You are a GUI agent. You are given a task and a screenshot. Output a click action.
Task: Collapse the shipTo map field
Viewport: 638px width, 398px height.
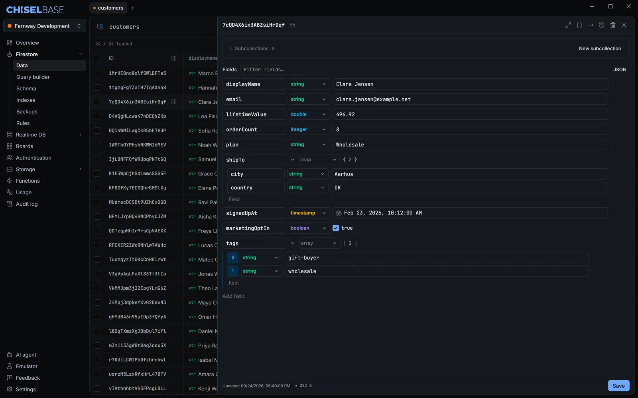pos(293,160)
